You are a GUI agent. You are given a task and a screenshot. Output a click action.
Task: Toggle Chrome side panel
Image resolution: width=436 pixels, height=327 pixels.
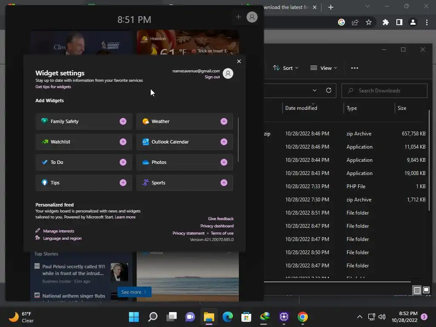(x=399, y=22)
